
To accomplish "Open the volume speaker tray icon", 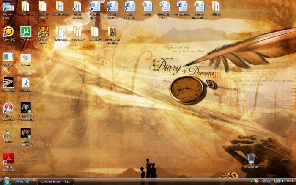I will pos(283,181).
